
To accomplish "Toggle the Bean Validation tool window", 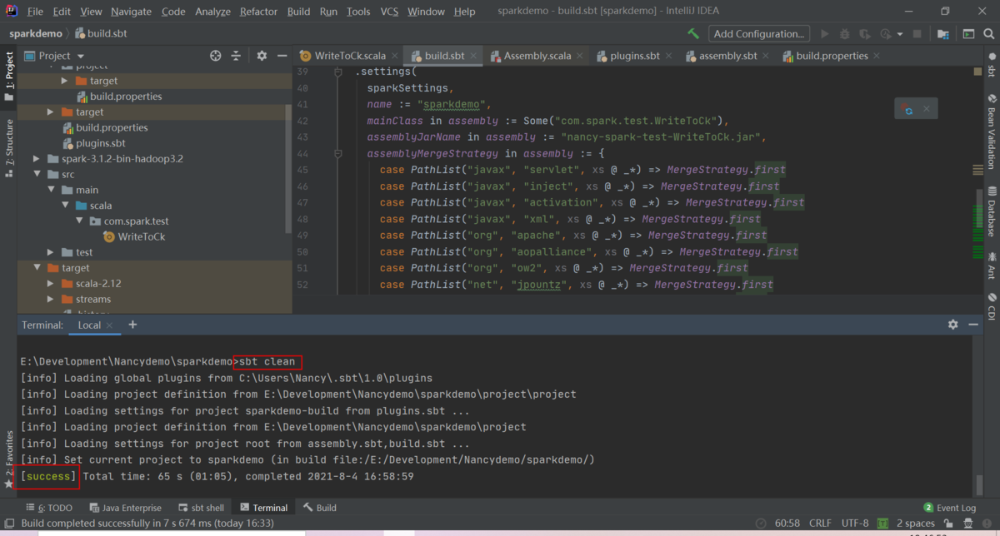I will [x=992, y=132].
